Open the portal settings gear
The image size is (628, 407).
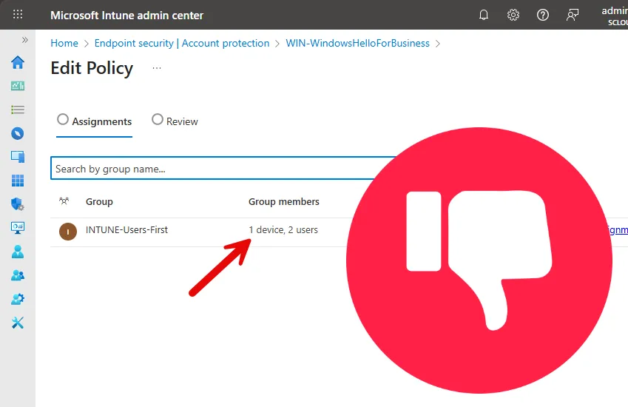513,16
